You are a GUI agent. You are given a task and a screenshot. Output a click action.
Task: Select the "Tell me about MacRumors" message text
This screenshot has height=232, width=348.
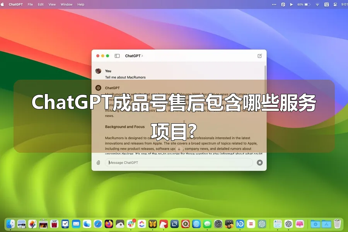125,77
